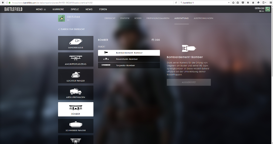Screen dimensions: 273x144
Task: Open the Leichter Panzer vehicle tile
Action: [76, 76]
